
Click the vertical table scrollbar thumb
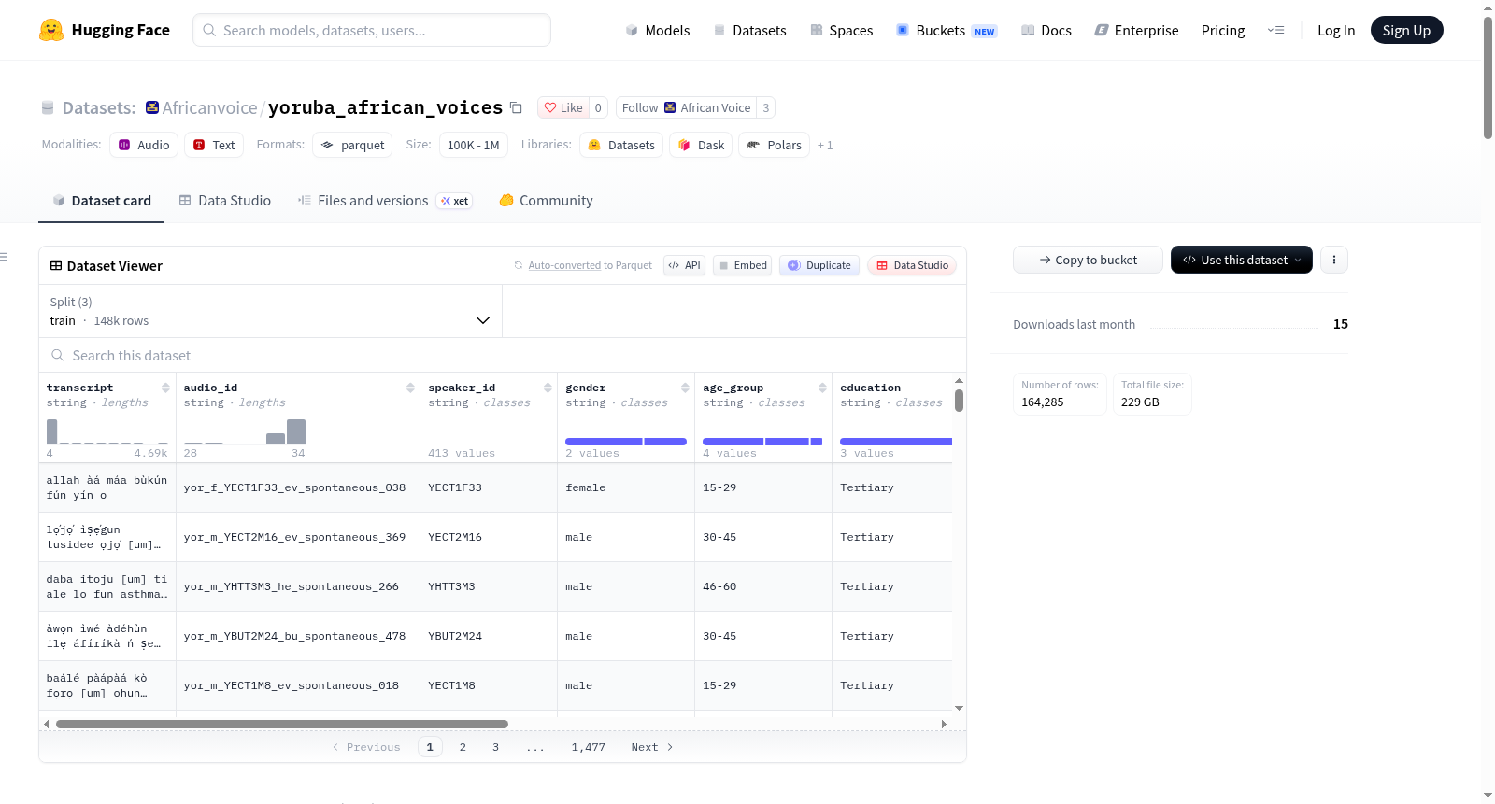click(959, 401)
